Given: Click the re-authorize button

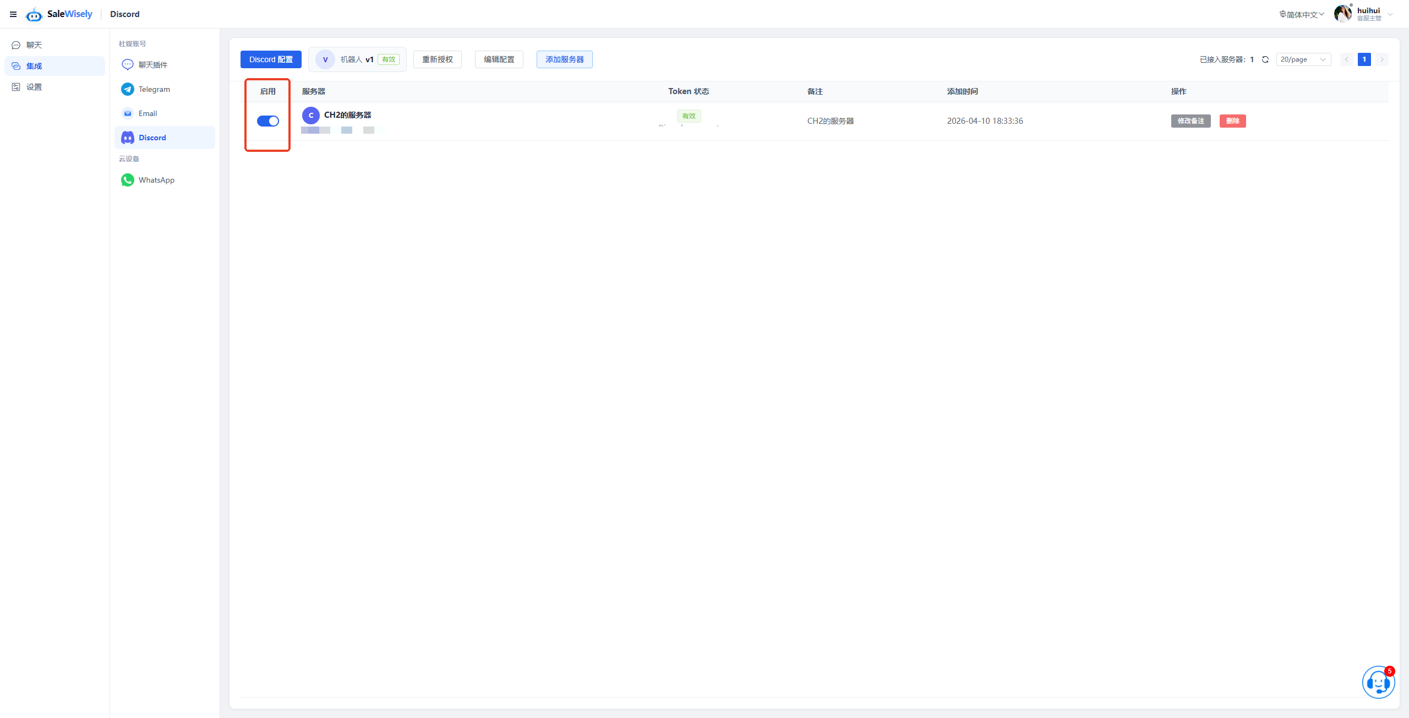Looking at the screenshot, I should click(438, 59).
